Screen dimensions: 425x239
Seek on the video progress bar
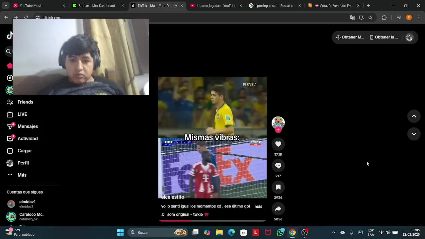point(212,221)
